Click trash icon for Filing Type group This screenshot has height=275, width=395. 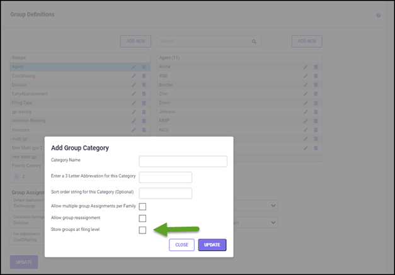[144, 103]
